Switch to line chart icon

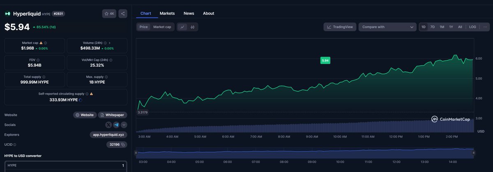tap(182, 27)
